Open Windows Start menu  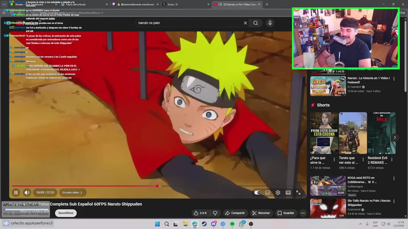click(157, 224)
